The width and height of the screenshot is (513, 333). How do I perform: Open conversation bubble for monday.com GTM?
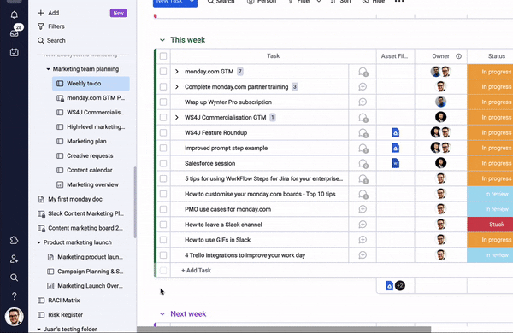tap(363, 72)
